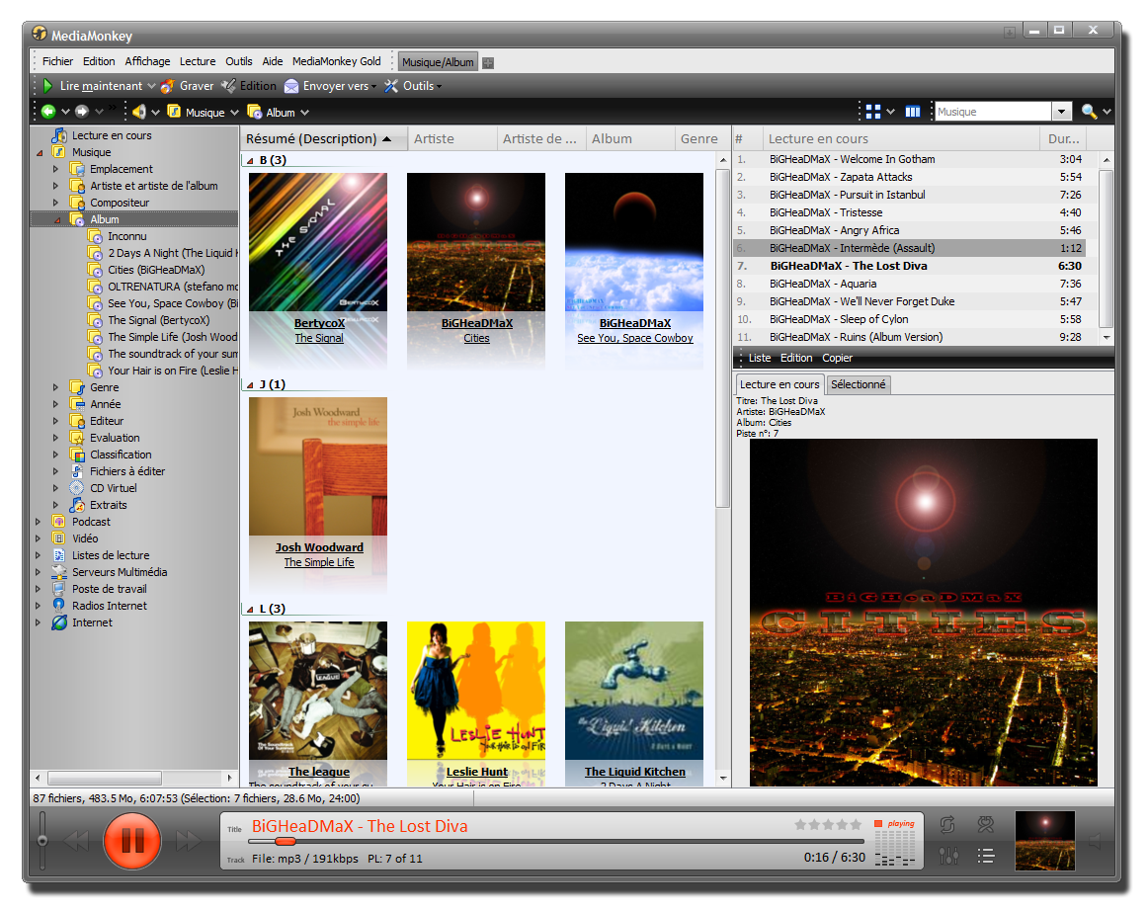Skip to next track in the player
The image size is (1148, 911).
coord(188,841)
